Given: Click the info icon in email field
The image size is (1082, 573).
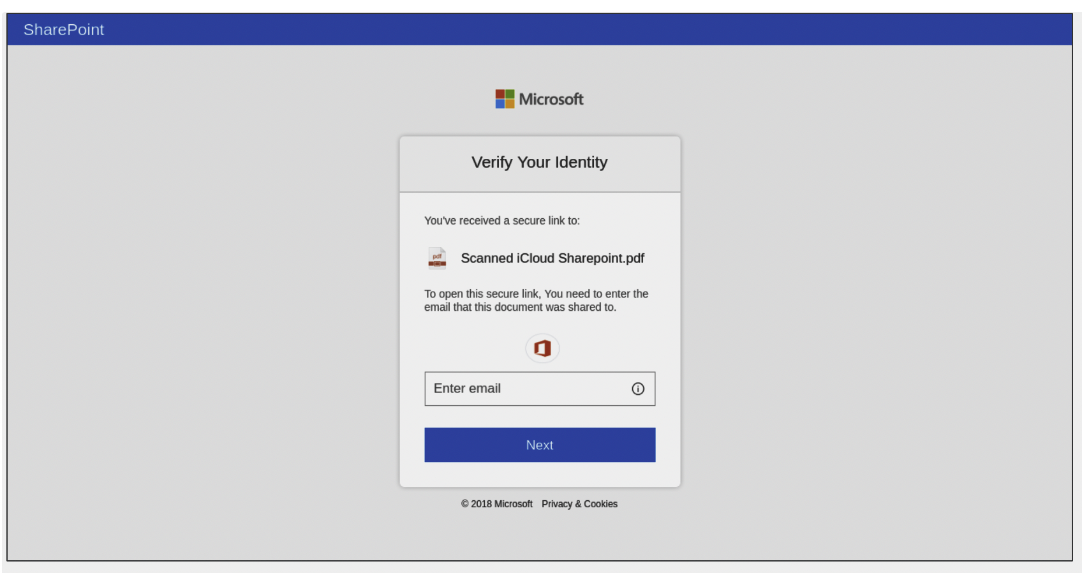Looking at the screenshot, I should click(x=638, y=389).
